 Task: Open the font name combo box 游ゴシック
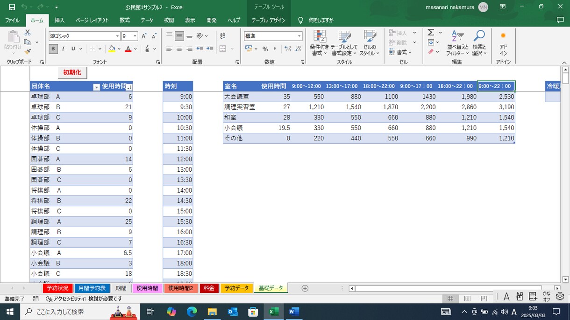point(84,36)
